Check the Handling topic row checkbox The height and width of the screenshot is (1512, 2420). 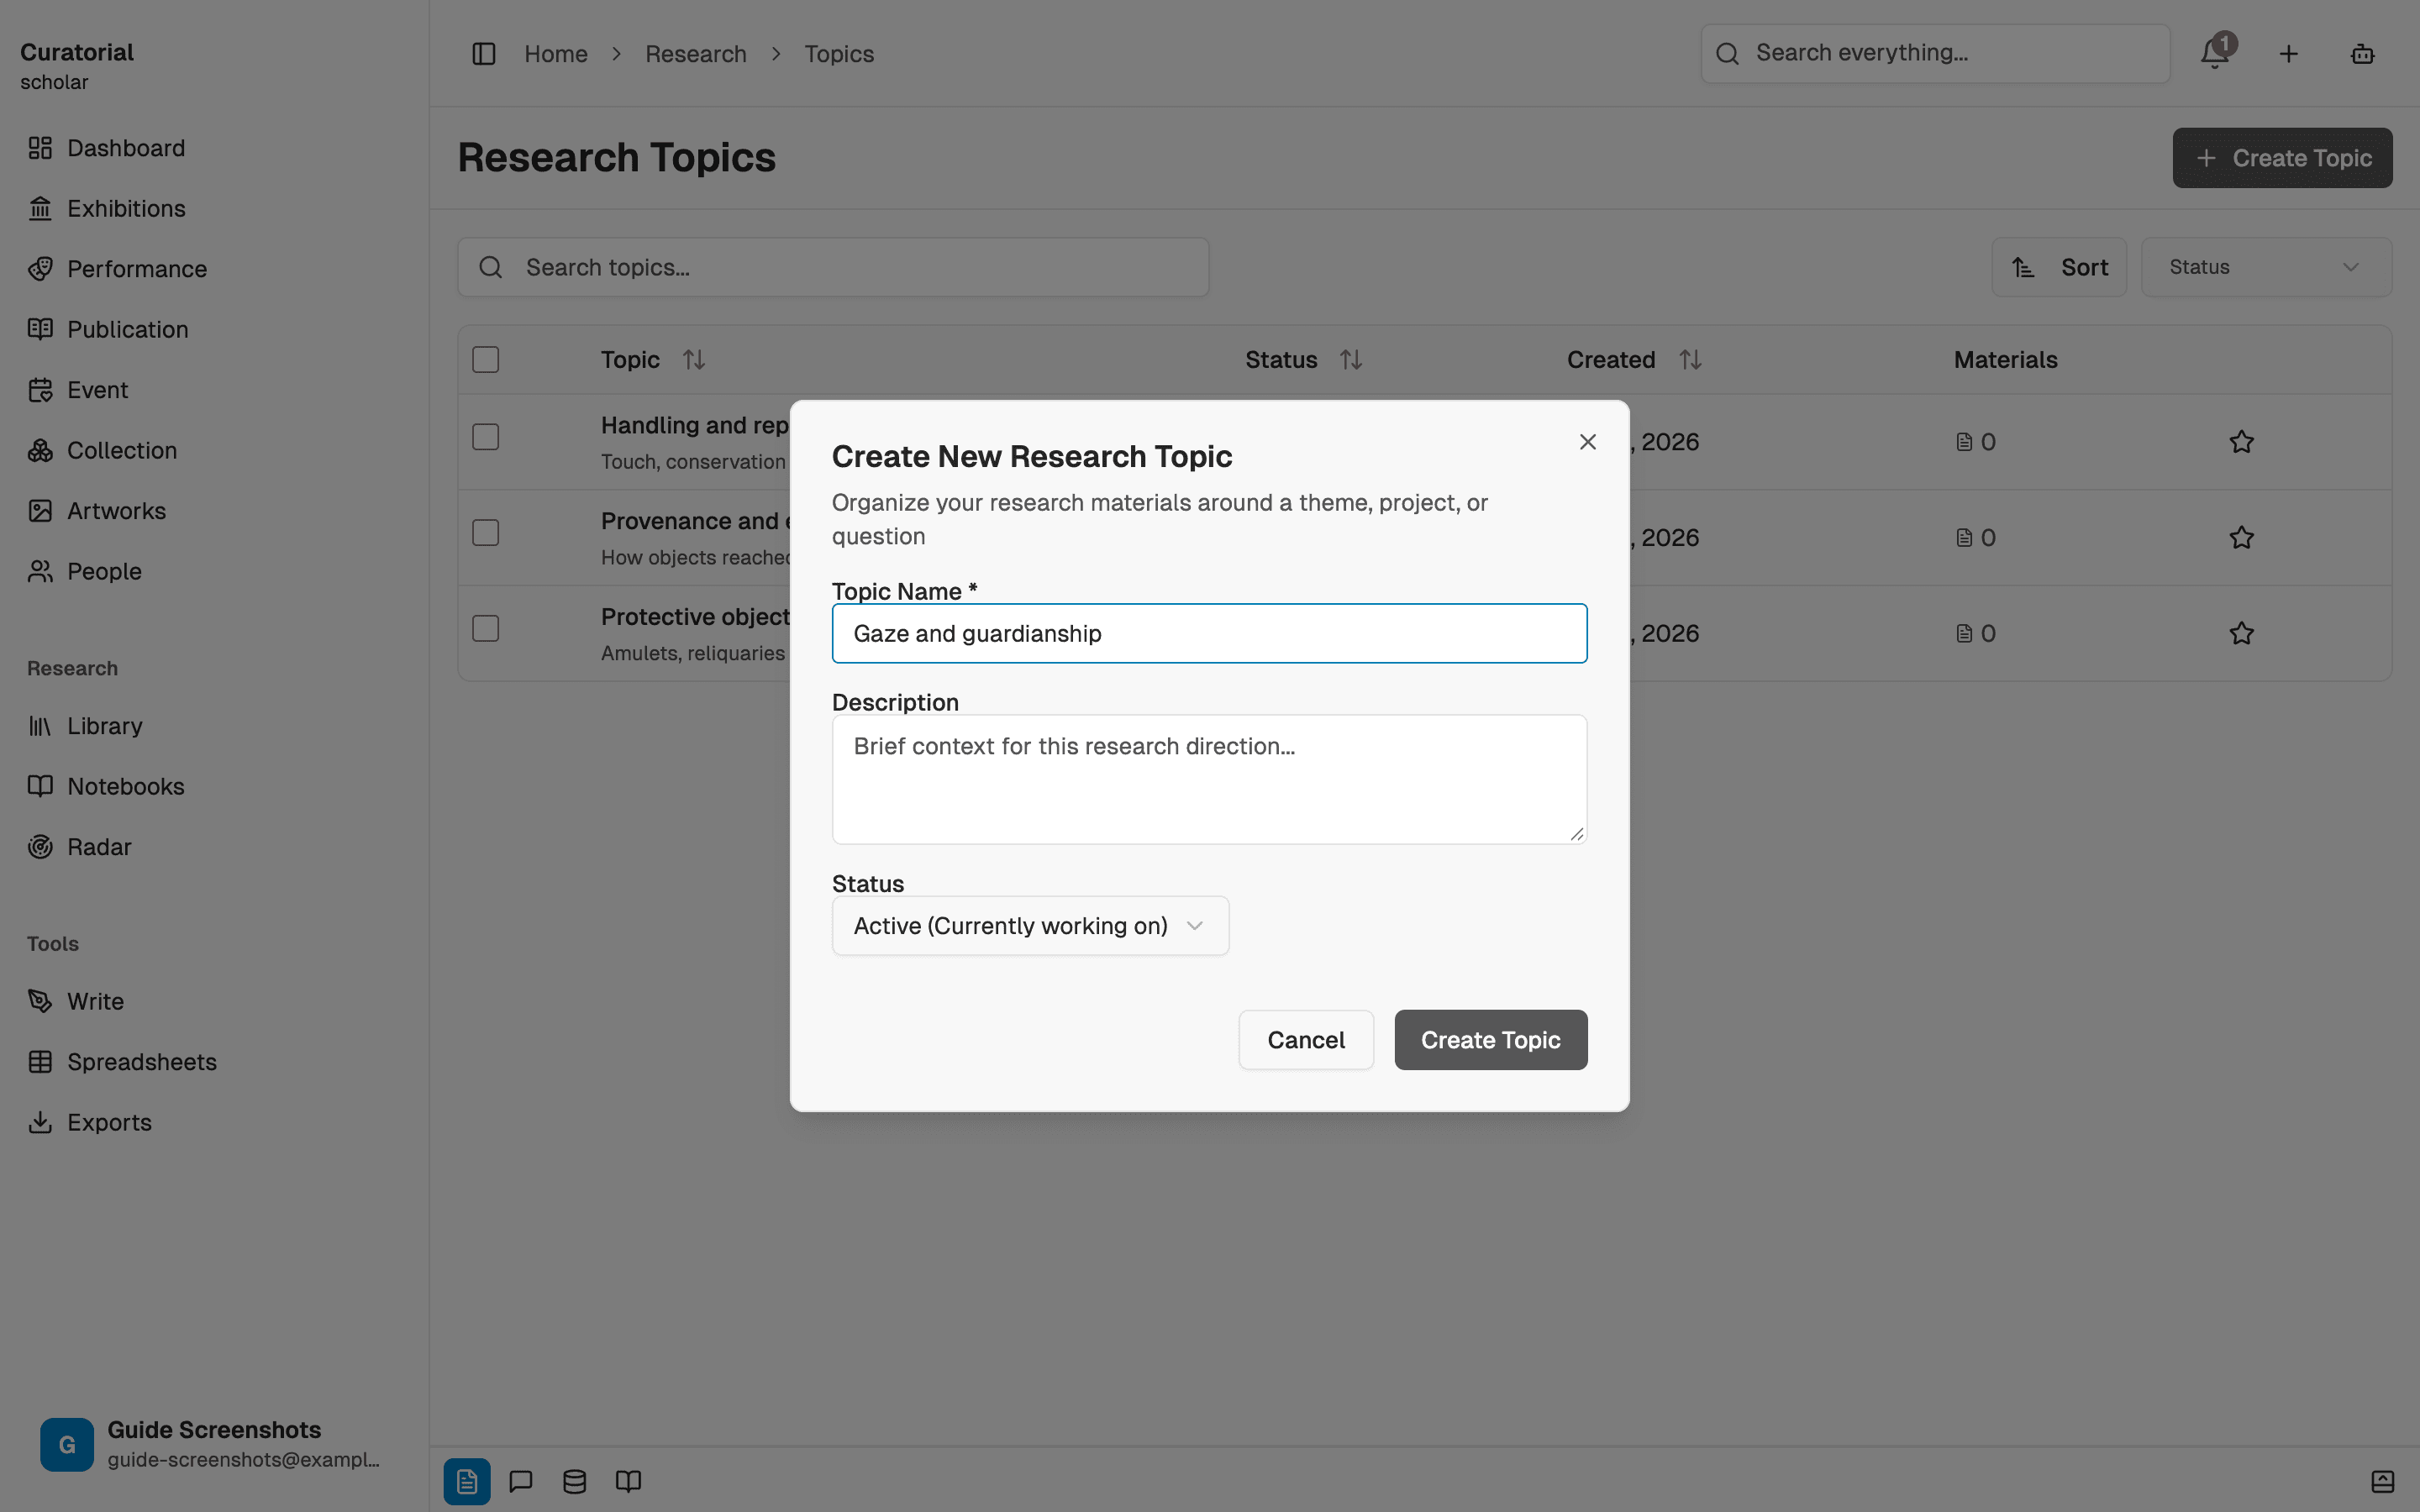click(x=486, y=437)
